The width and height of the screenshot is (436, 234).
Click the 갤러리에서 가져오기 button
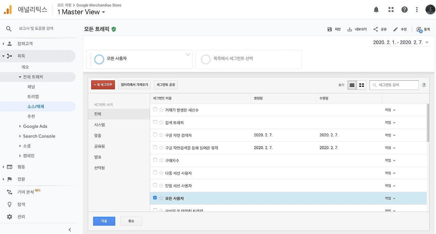(x=134, y=85)
